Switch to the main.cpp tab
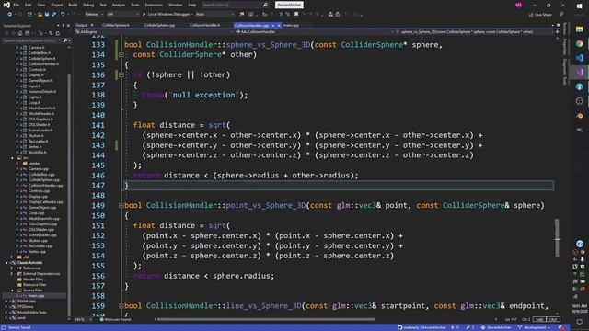The image size is (589, 331). (291, 25)
